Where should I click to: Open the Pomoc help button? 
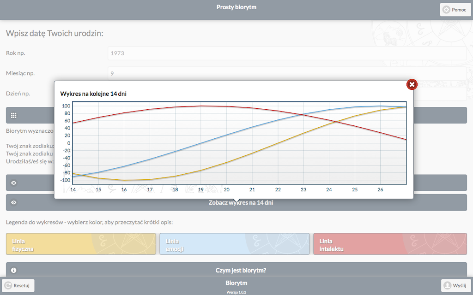tap(455, 10)
